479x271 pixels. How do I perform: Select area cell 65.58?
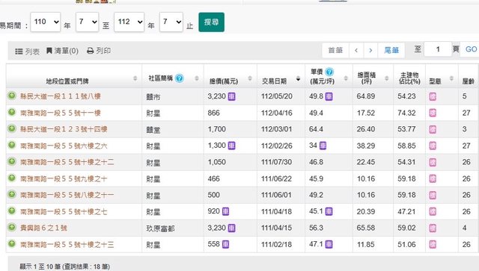[366, 228]
